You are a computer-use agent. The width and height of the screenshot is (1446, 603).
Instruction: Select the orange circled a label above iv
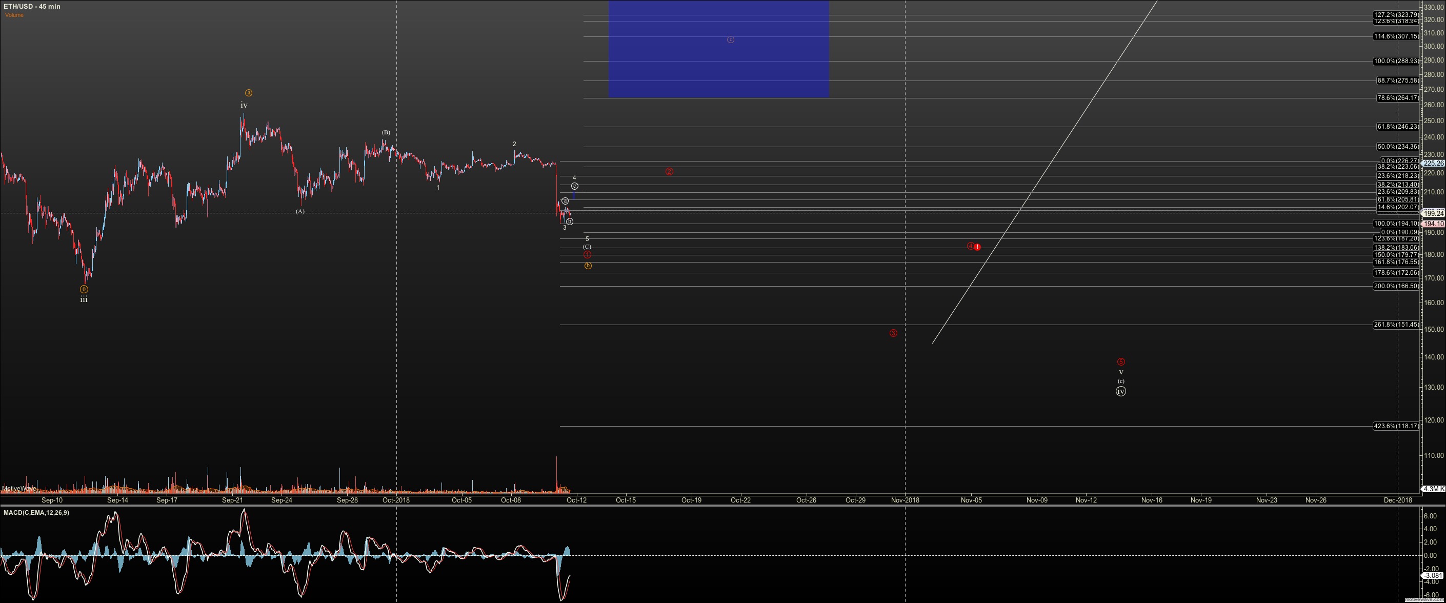[x=249, y=93]
